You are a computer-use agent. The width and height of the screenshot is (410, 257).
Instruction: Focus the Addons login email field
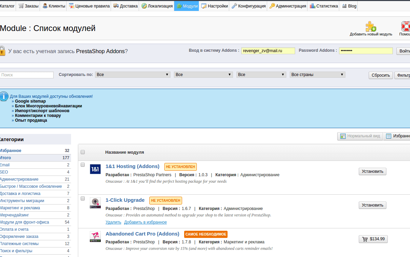268,51
